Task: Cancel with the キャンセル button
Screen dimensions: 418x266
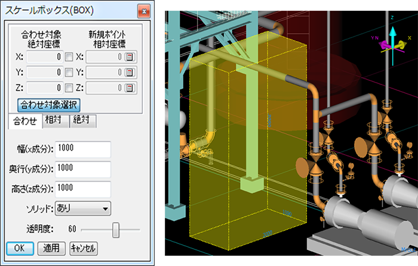Action: point(83,248)
